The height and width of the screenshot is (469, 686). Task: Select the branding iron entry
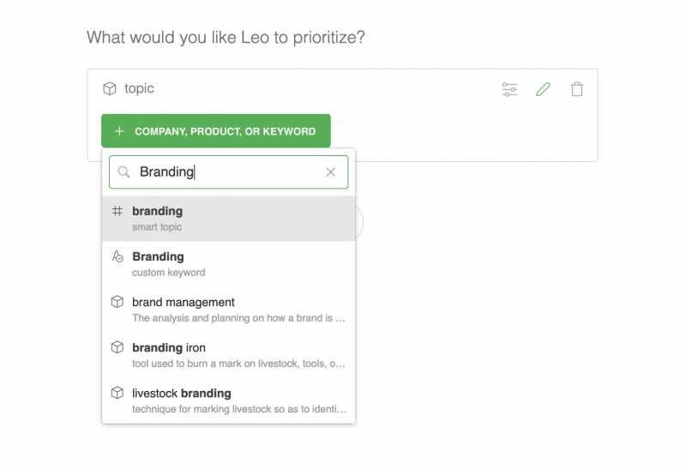[x=228, y=354]
